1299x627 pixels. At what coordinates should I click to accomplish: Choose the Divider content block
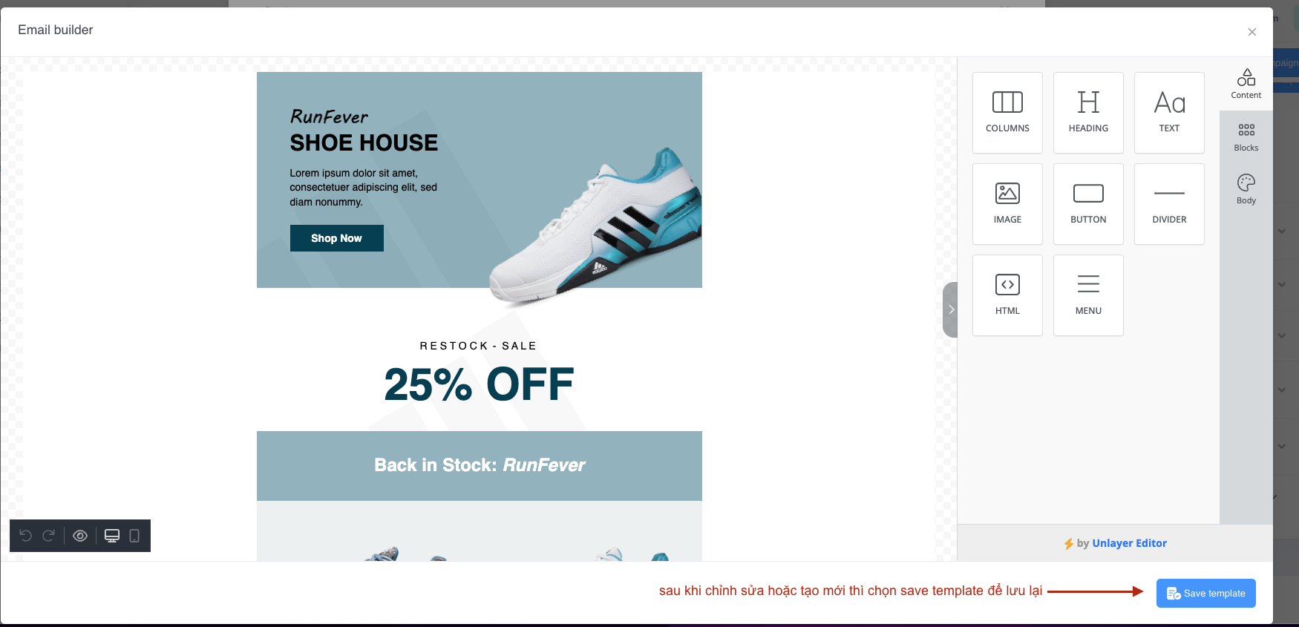[x=1169, y=204]
